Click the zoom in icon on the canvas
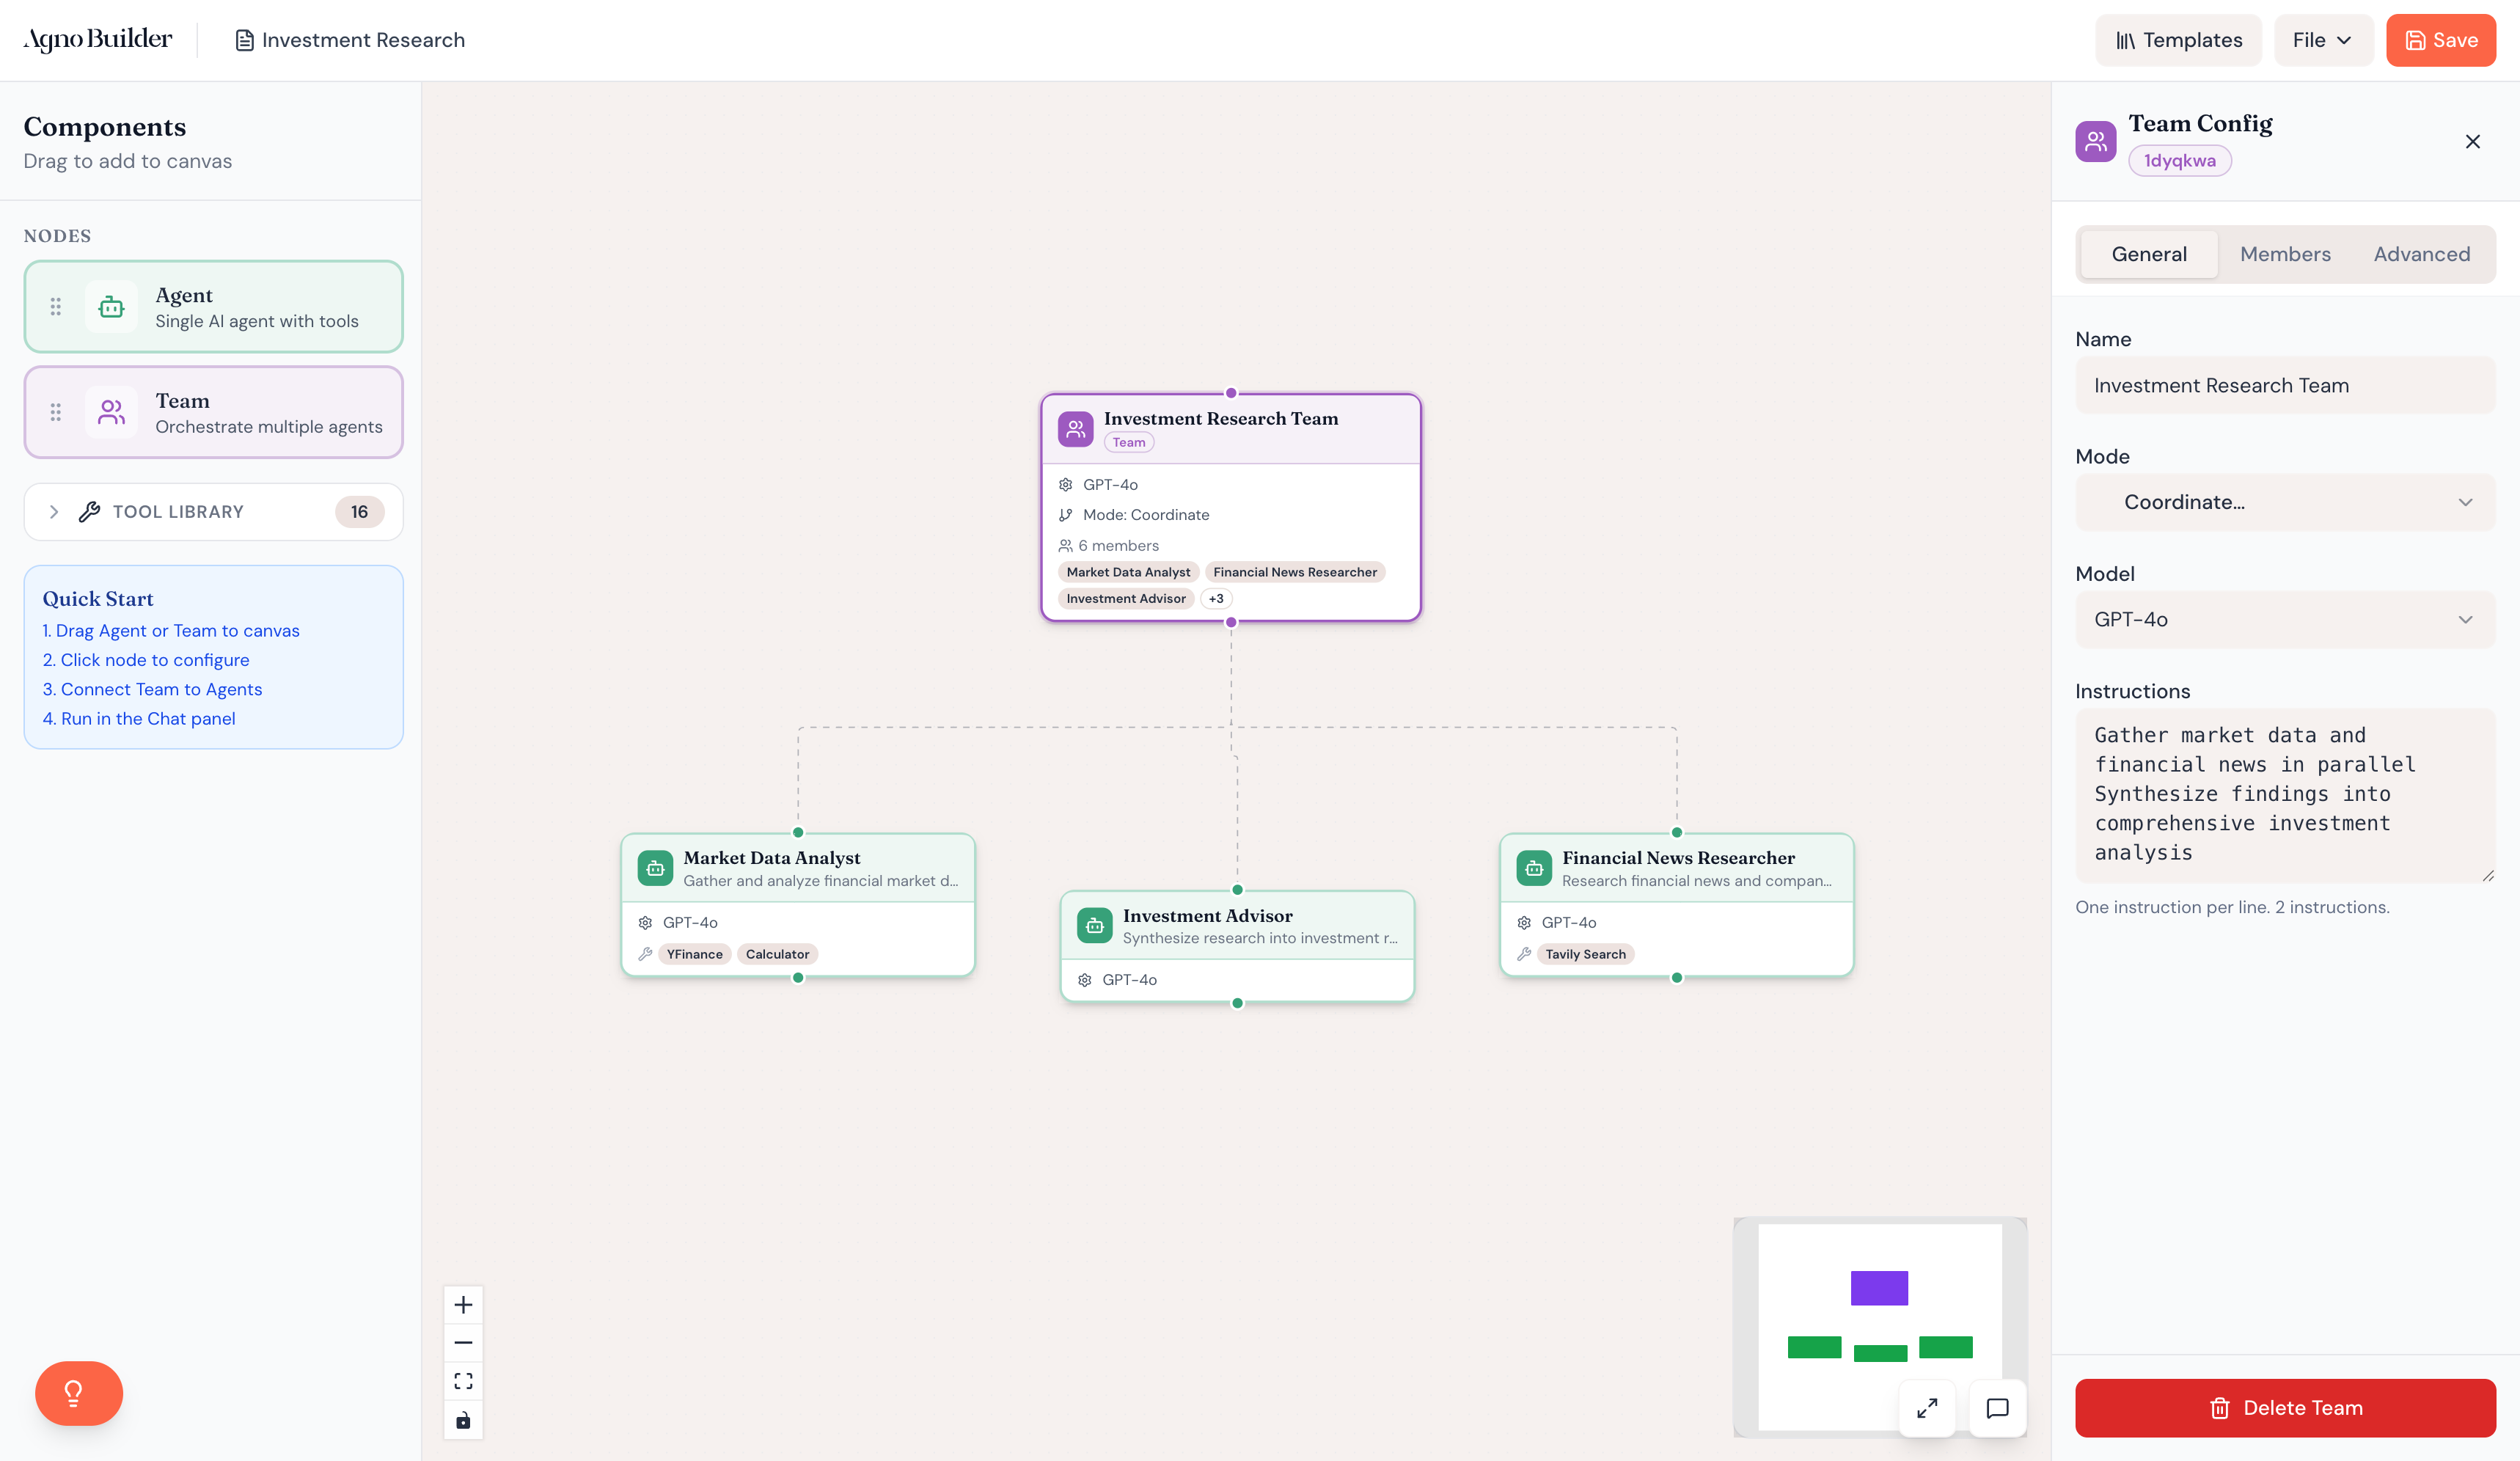2520x1461 pixels. tap(463, 1304)
